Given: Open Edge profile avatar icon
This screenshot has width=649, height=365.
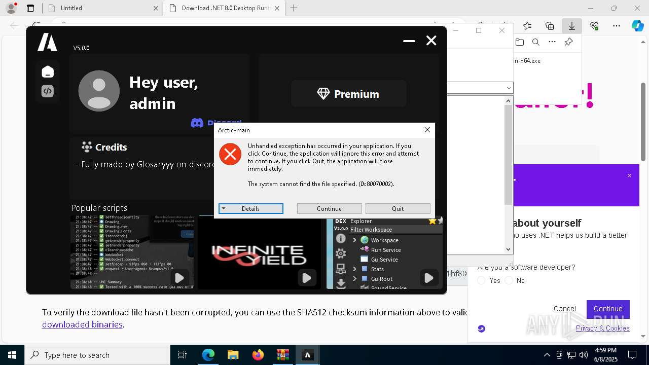Looking at the screenshot, I should point(11,8).
